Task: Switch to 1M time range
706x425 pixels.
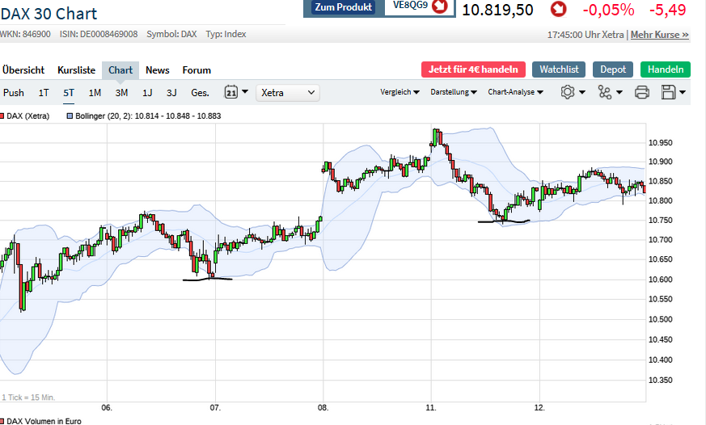Action: pyautogui.click(x=95, y=93)
